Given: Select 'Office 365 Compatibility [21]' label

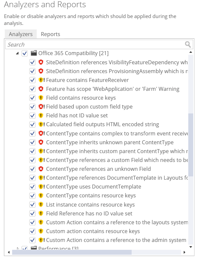Looking at the screenshot, I should pyautogui.click(x=73, y=53).
